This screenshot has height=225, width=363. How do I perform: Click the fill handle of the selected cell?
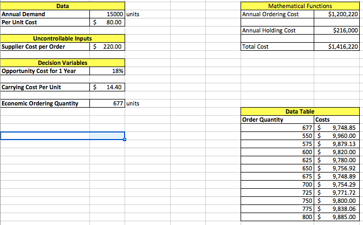pos(125,140)
